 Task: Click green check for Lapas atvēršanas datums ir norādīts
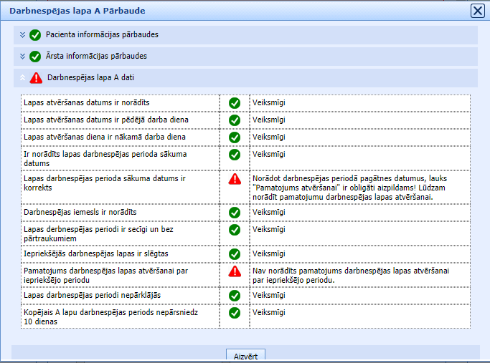(234, 103)
